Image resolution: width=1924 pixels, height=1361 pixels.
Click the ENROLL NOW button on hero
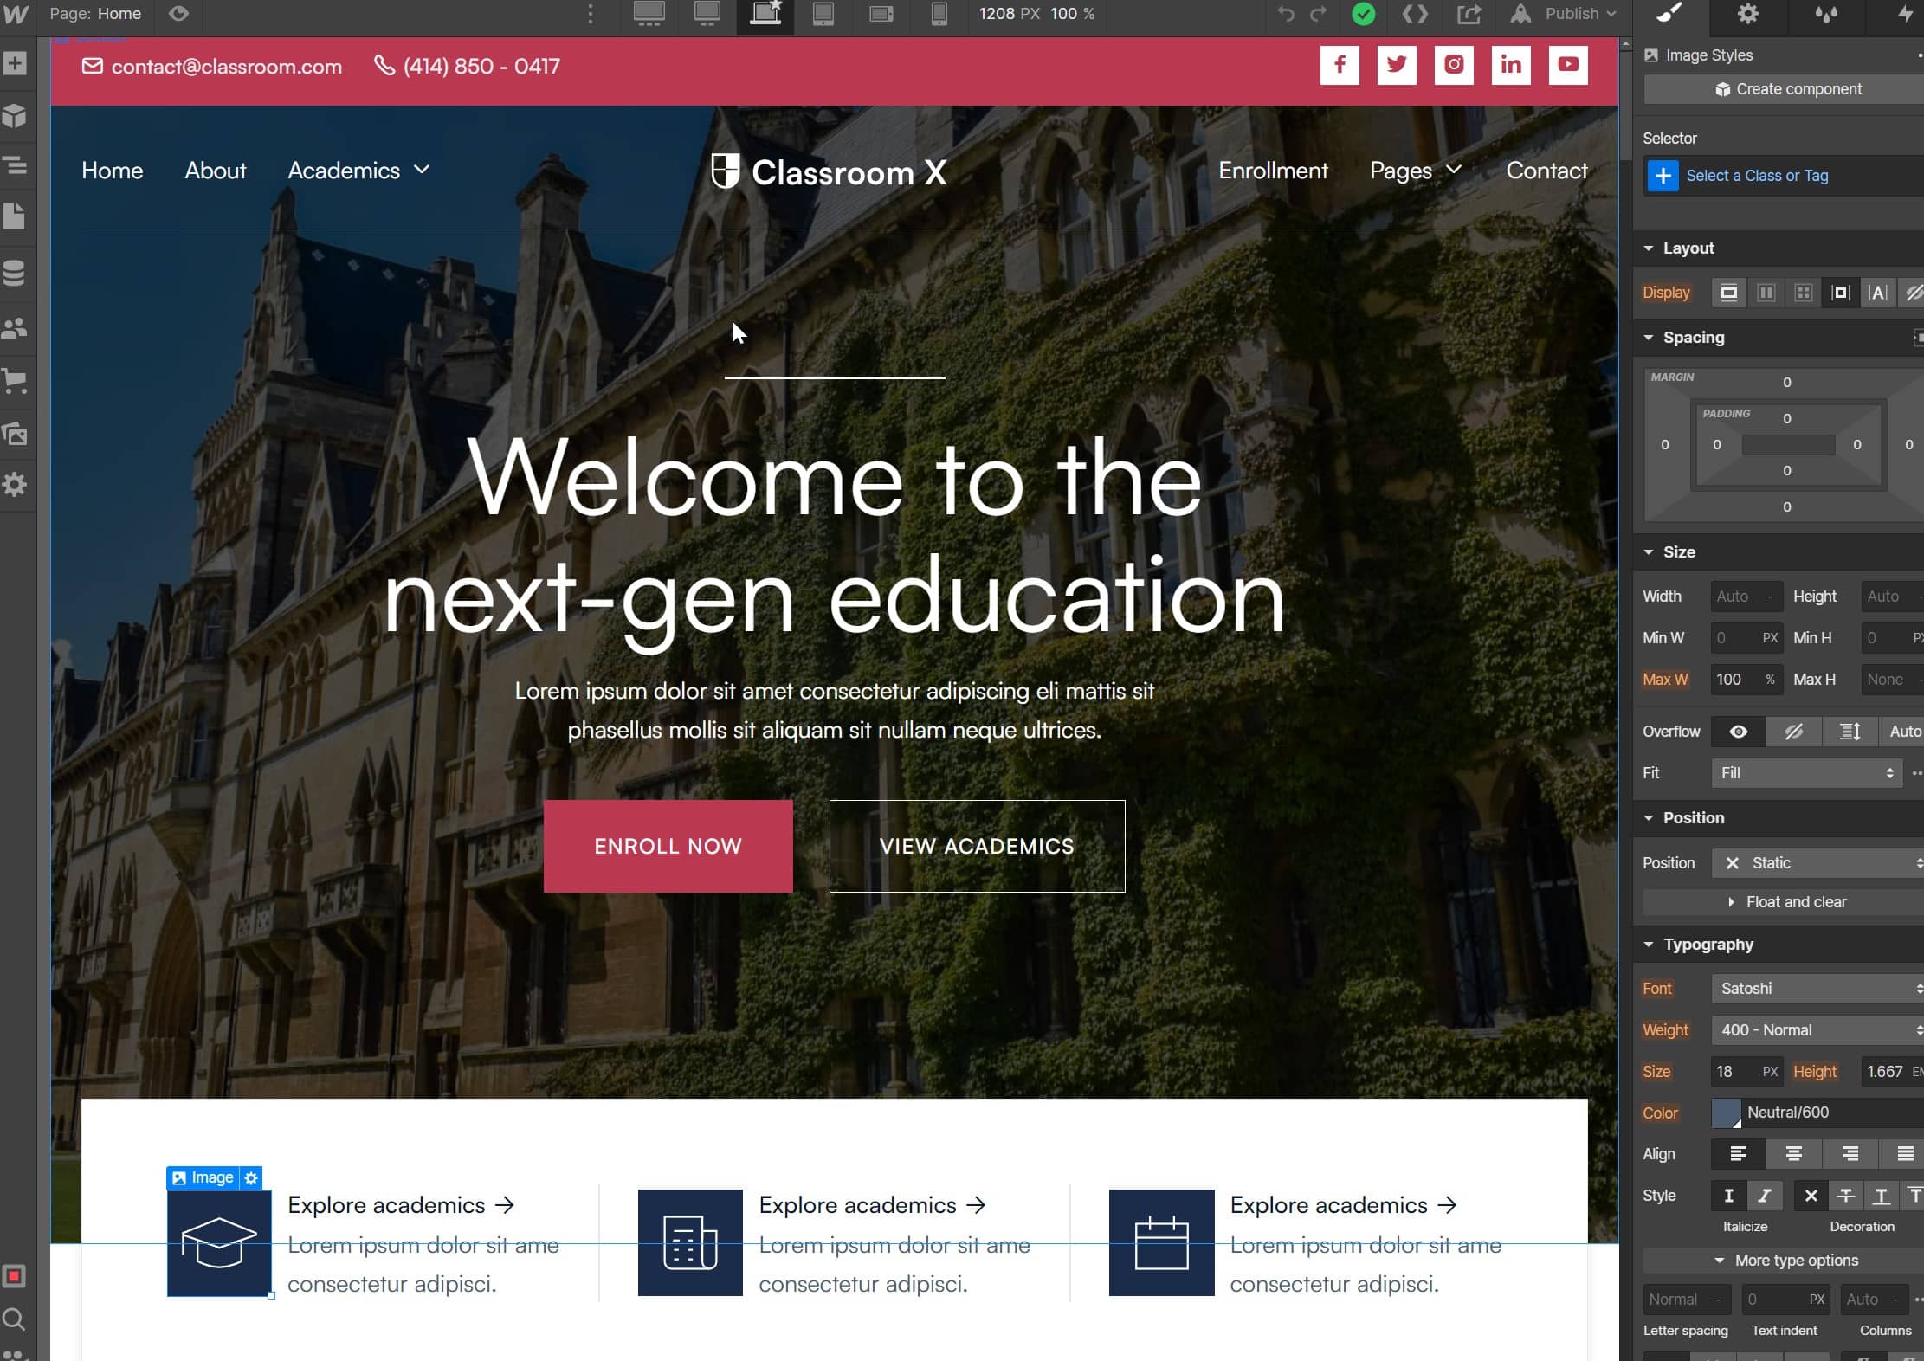coord(668,846)
